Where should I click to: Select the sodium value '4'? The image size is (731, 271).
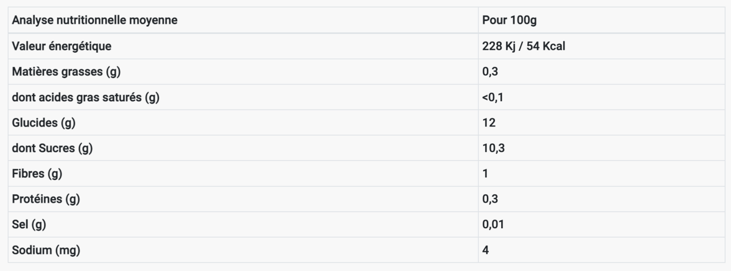click(485, 250)
